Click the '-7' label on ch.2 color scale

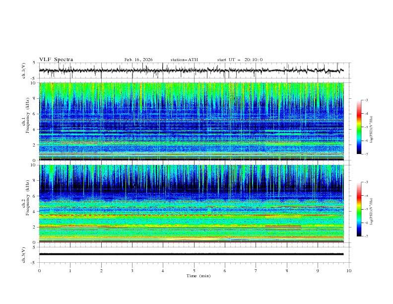366,236
